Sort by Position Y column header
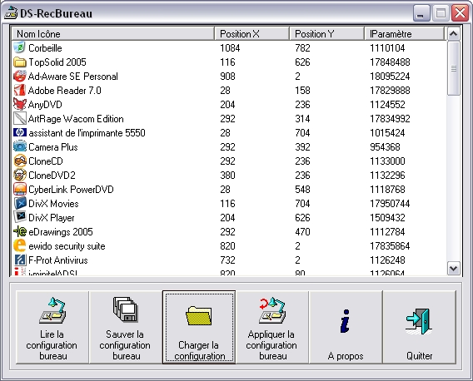This screenshot has width=473, height=381. point(327,34)
